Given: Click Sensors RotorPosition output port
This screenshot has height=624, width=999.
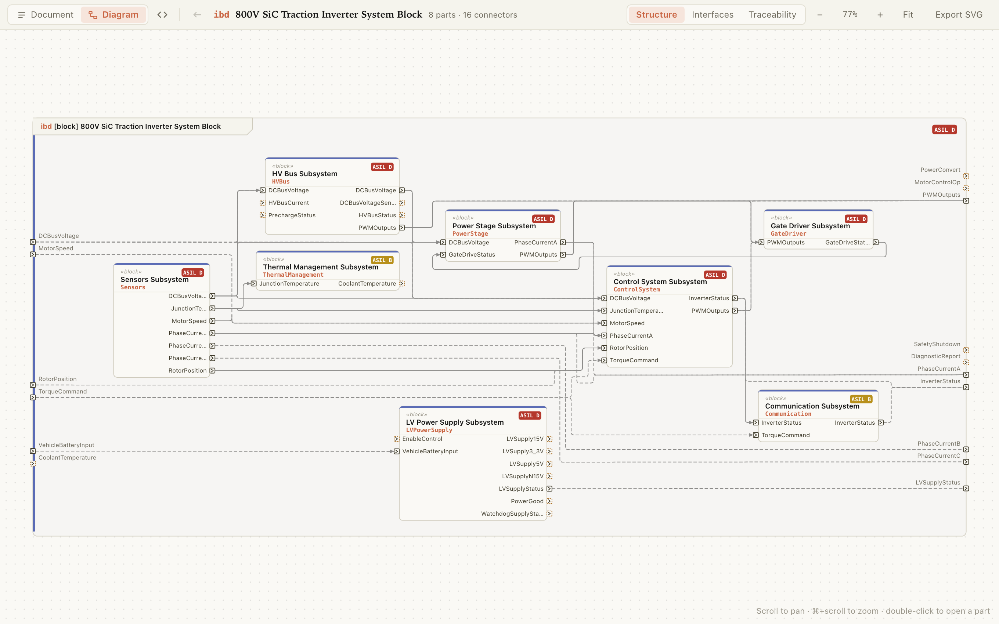Looking at the screenshot, I should pos(212,371).
